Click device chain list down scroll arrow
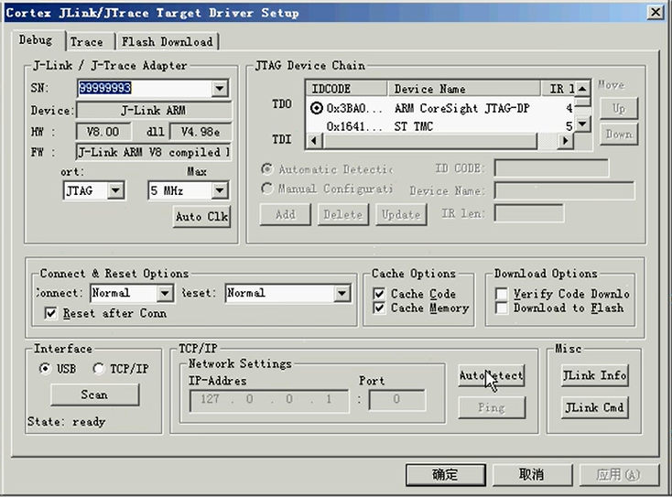 click(x=582, y=124)
